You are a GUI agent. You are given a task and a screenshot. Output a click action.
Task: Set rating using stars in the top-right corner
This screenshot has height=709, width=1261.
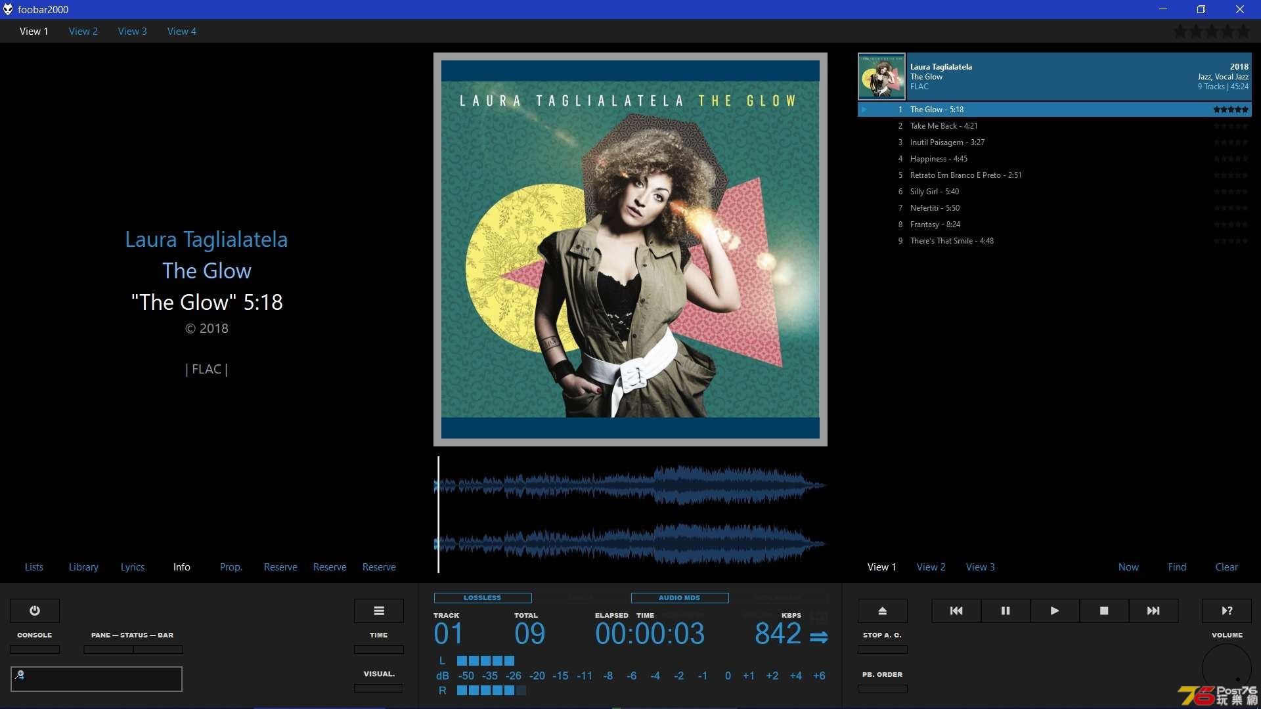1212,31
